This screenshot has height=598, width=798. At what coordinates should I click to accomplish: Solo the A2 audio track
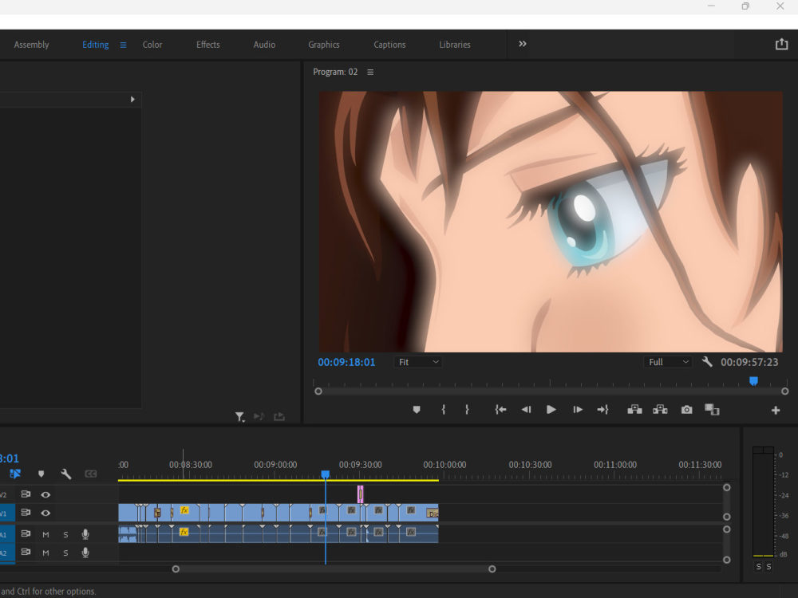point(65,553)
